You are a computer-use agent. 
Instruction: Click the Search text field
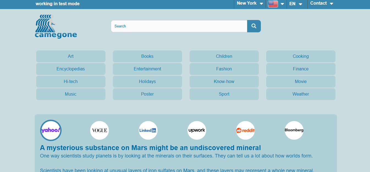click(179, 26)
